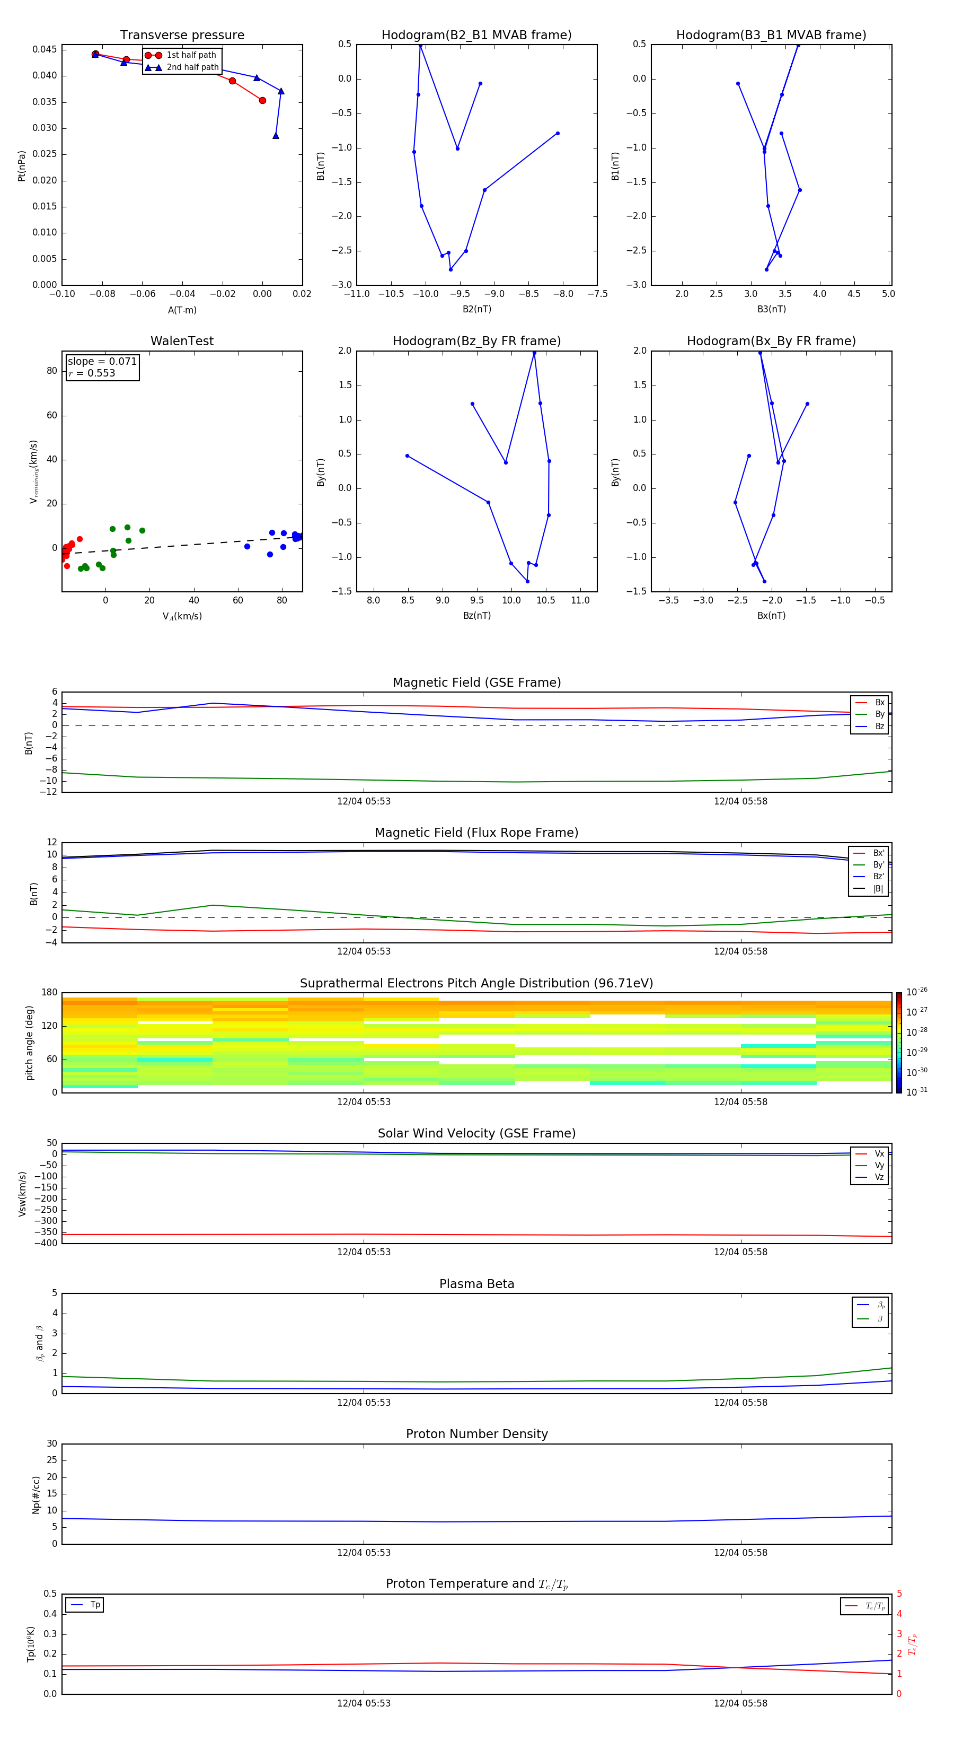The height and width of the screenshot is (1750, 954).
Task: Select the "1st half path" legend entry
Action: 181,55
